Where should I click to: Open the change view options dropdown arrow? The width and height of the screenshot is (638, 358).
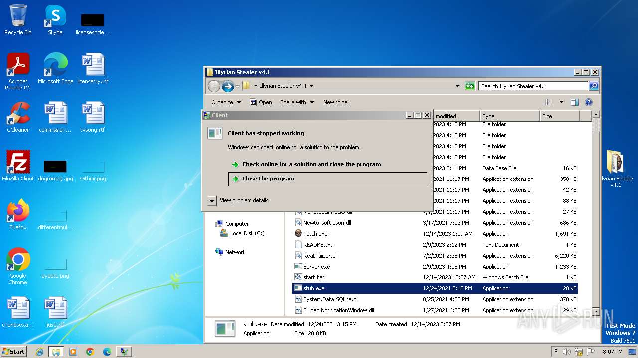tap(561, 102)
